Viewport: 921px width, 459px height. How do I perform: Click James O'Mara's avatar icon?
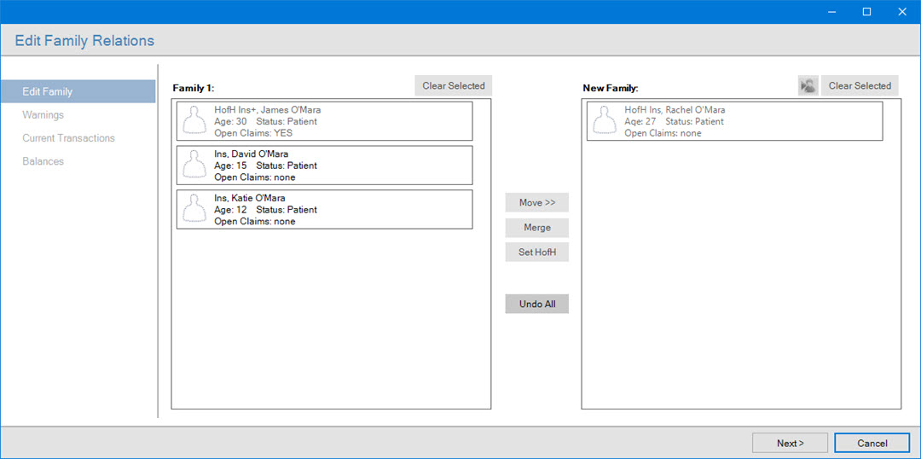(x=197, y=121)
